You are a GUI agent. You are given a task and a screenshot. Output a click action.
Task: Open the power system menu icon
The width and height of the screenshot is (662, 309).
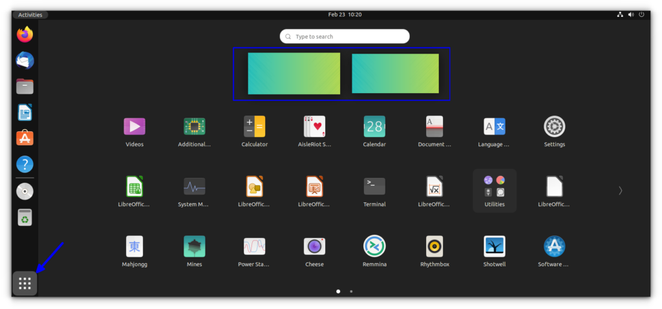(642, 15)
